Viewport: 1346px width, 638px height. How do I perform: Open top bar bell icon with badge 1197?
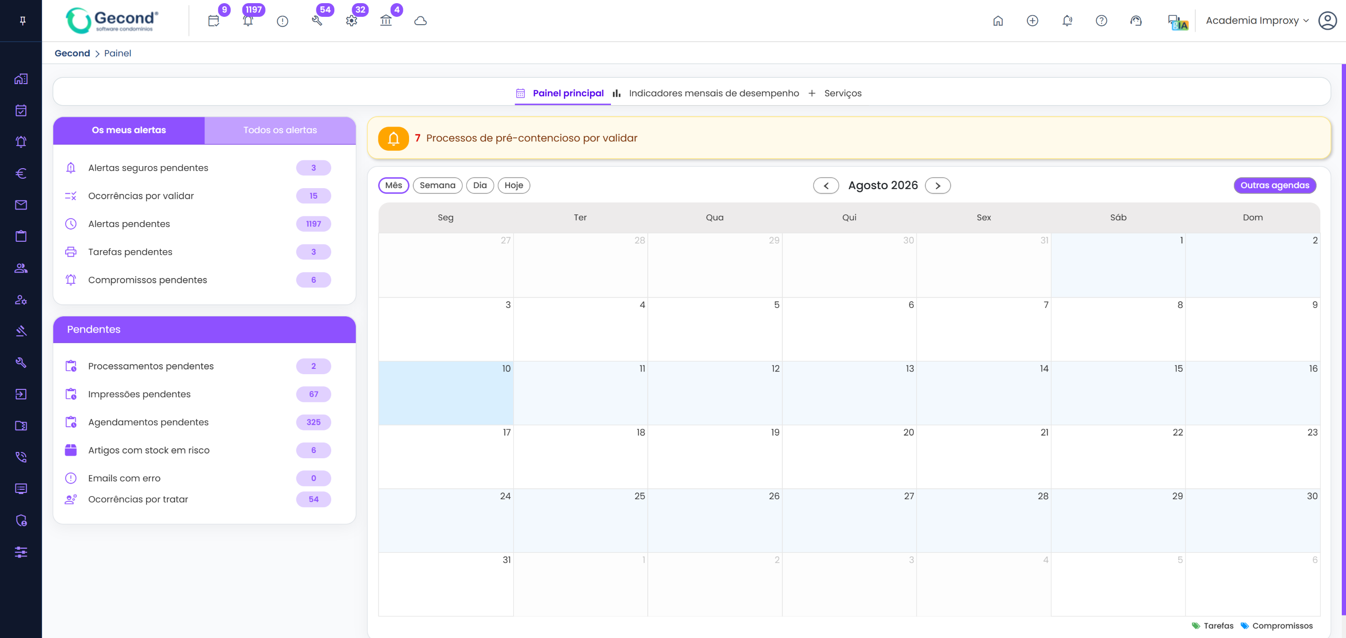click(x=248, y=21)
